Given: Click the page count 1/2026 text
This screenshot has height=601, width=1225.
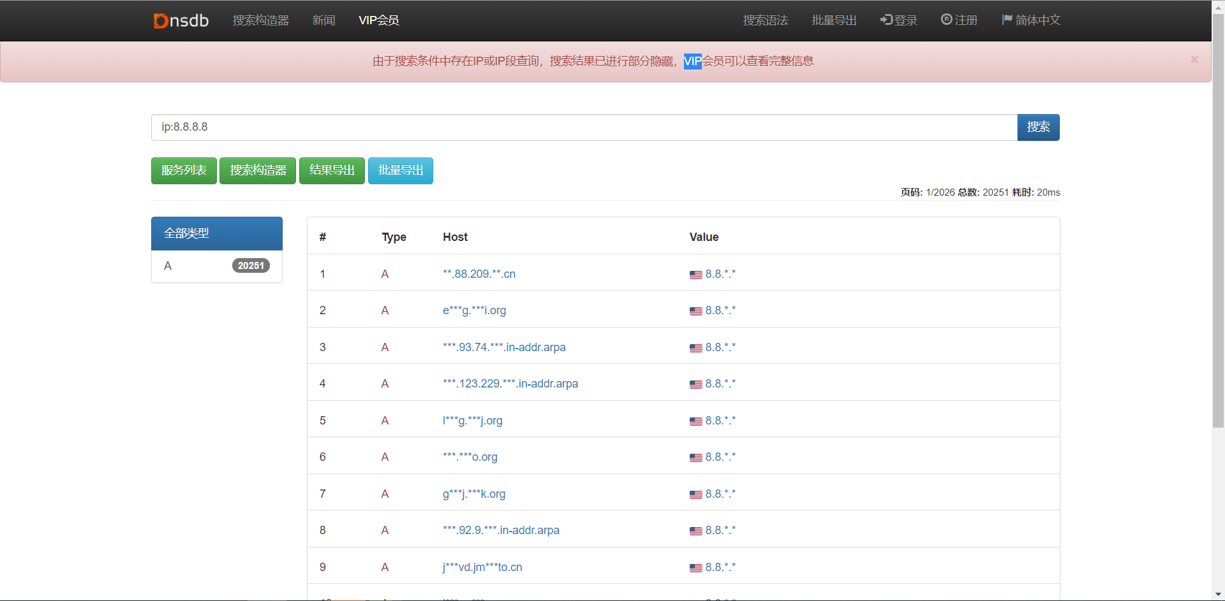Looking at the screenshot, I should [x=940, y=192].
